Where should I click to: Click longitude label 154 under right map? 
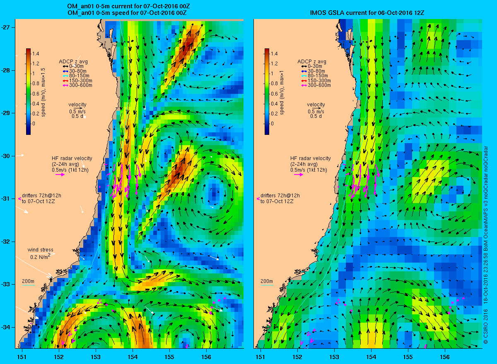pyautogui.click(x=371, y=357)
